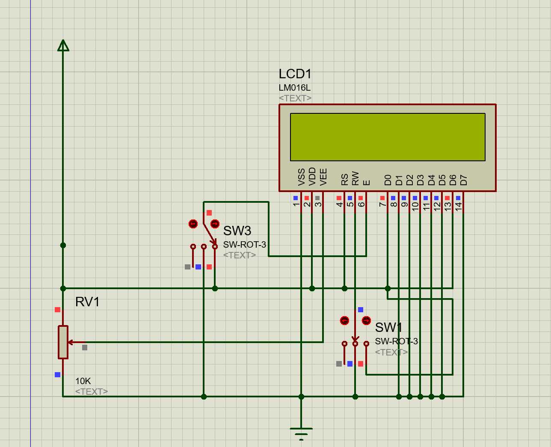The width and height of the screenshot is (551, 447).
Task: Select the VEE pin label on LCD
Action: [x=323, y=177]
